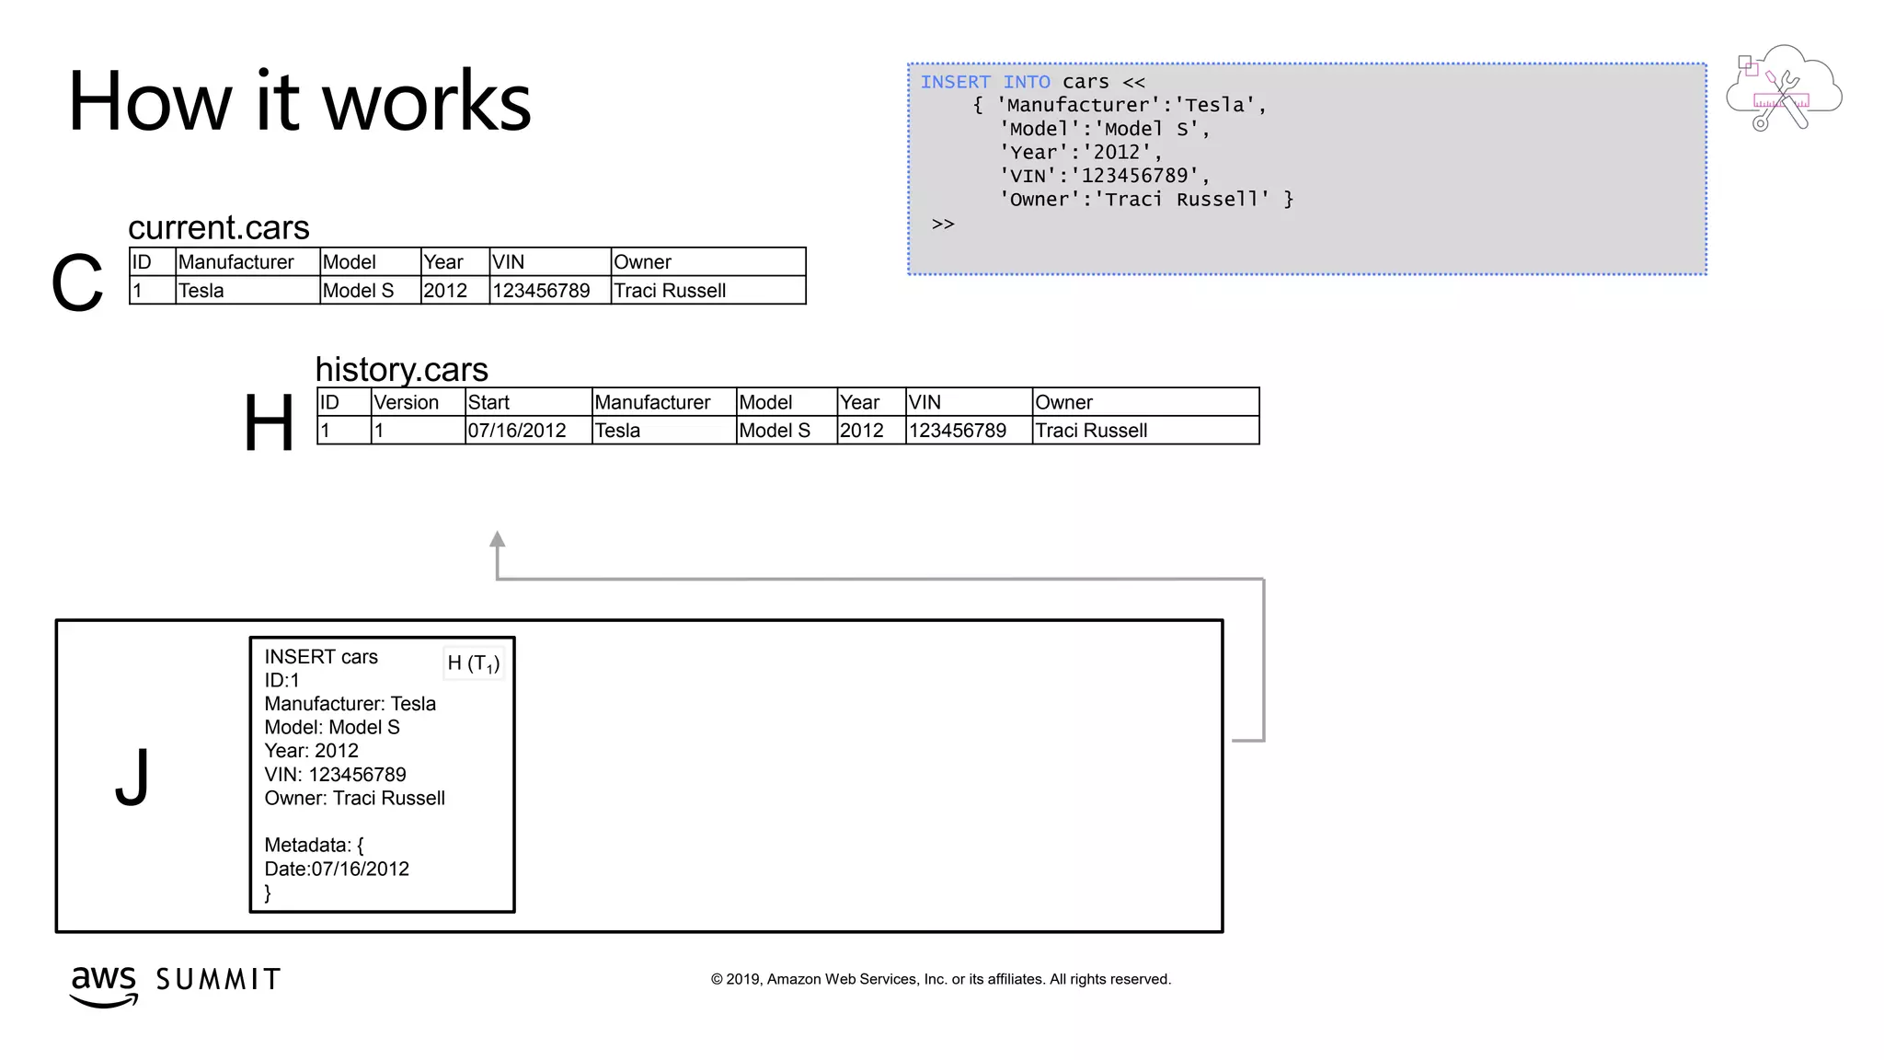This screenshot has height=1060, width=1884.
Task: Click the cloud tools icon top right
Action: [x=1783, y=89]
